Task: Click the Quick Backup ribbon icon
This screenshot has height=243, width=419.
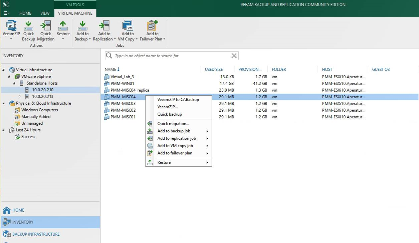Action: (x=28, y=26)
